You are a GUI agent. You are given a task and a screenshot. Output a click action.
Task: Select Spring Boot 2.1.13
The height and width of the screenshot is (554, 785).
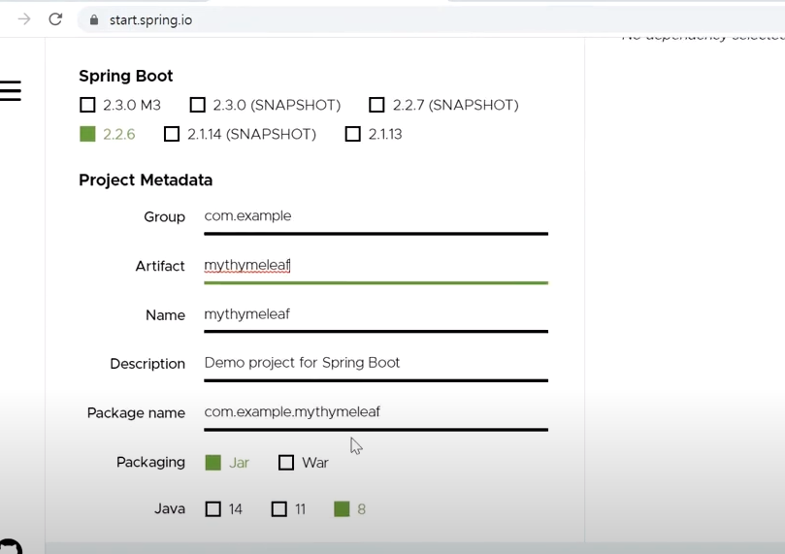[374, 134]
